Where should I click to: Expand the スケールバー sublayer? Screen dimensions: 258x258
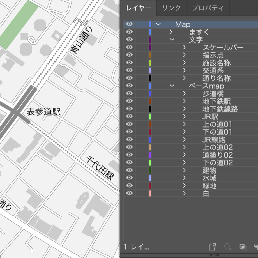pyautogui.click(x=185, y=47)
